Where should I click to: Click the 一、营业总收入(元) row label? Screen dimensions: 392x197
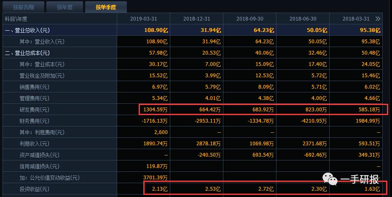pyautogui.click(x=27, y=30)
